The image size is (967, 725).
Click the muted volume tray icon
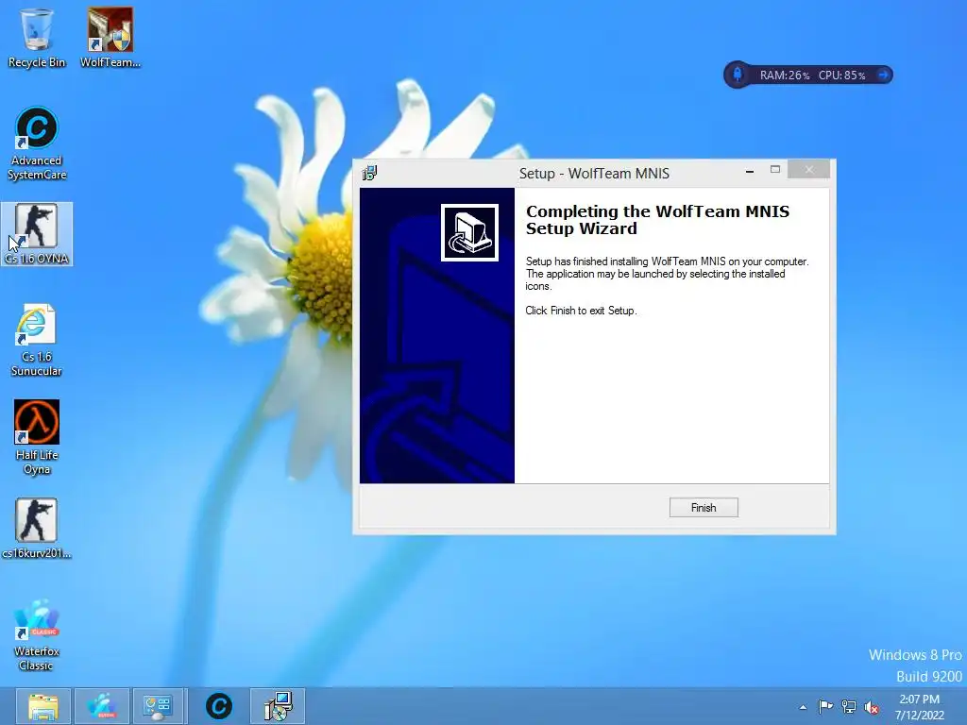click(x=872, y=707)
